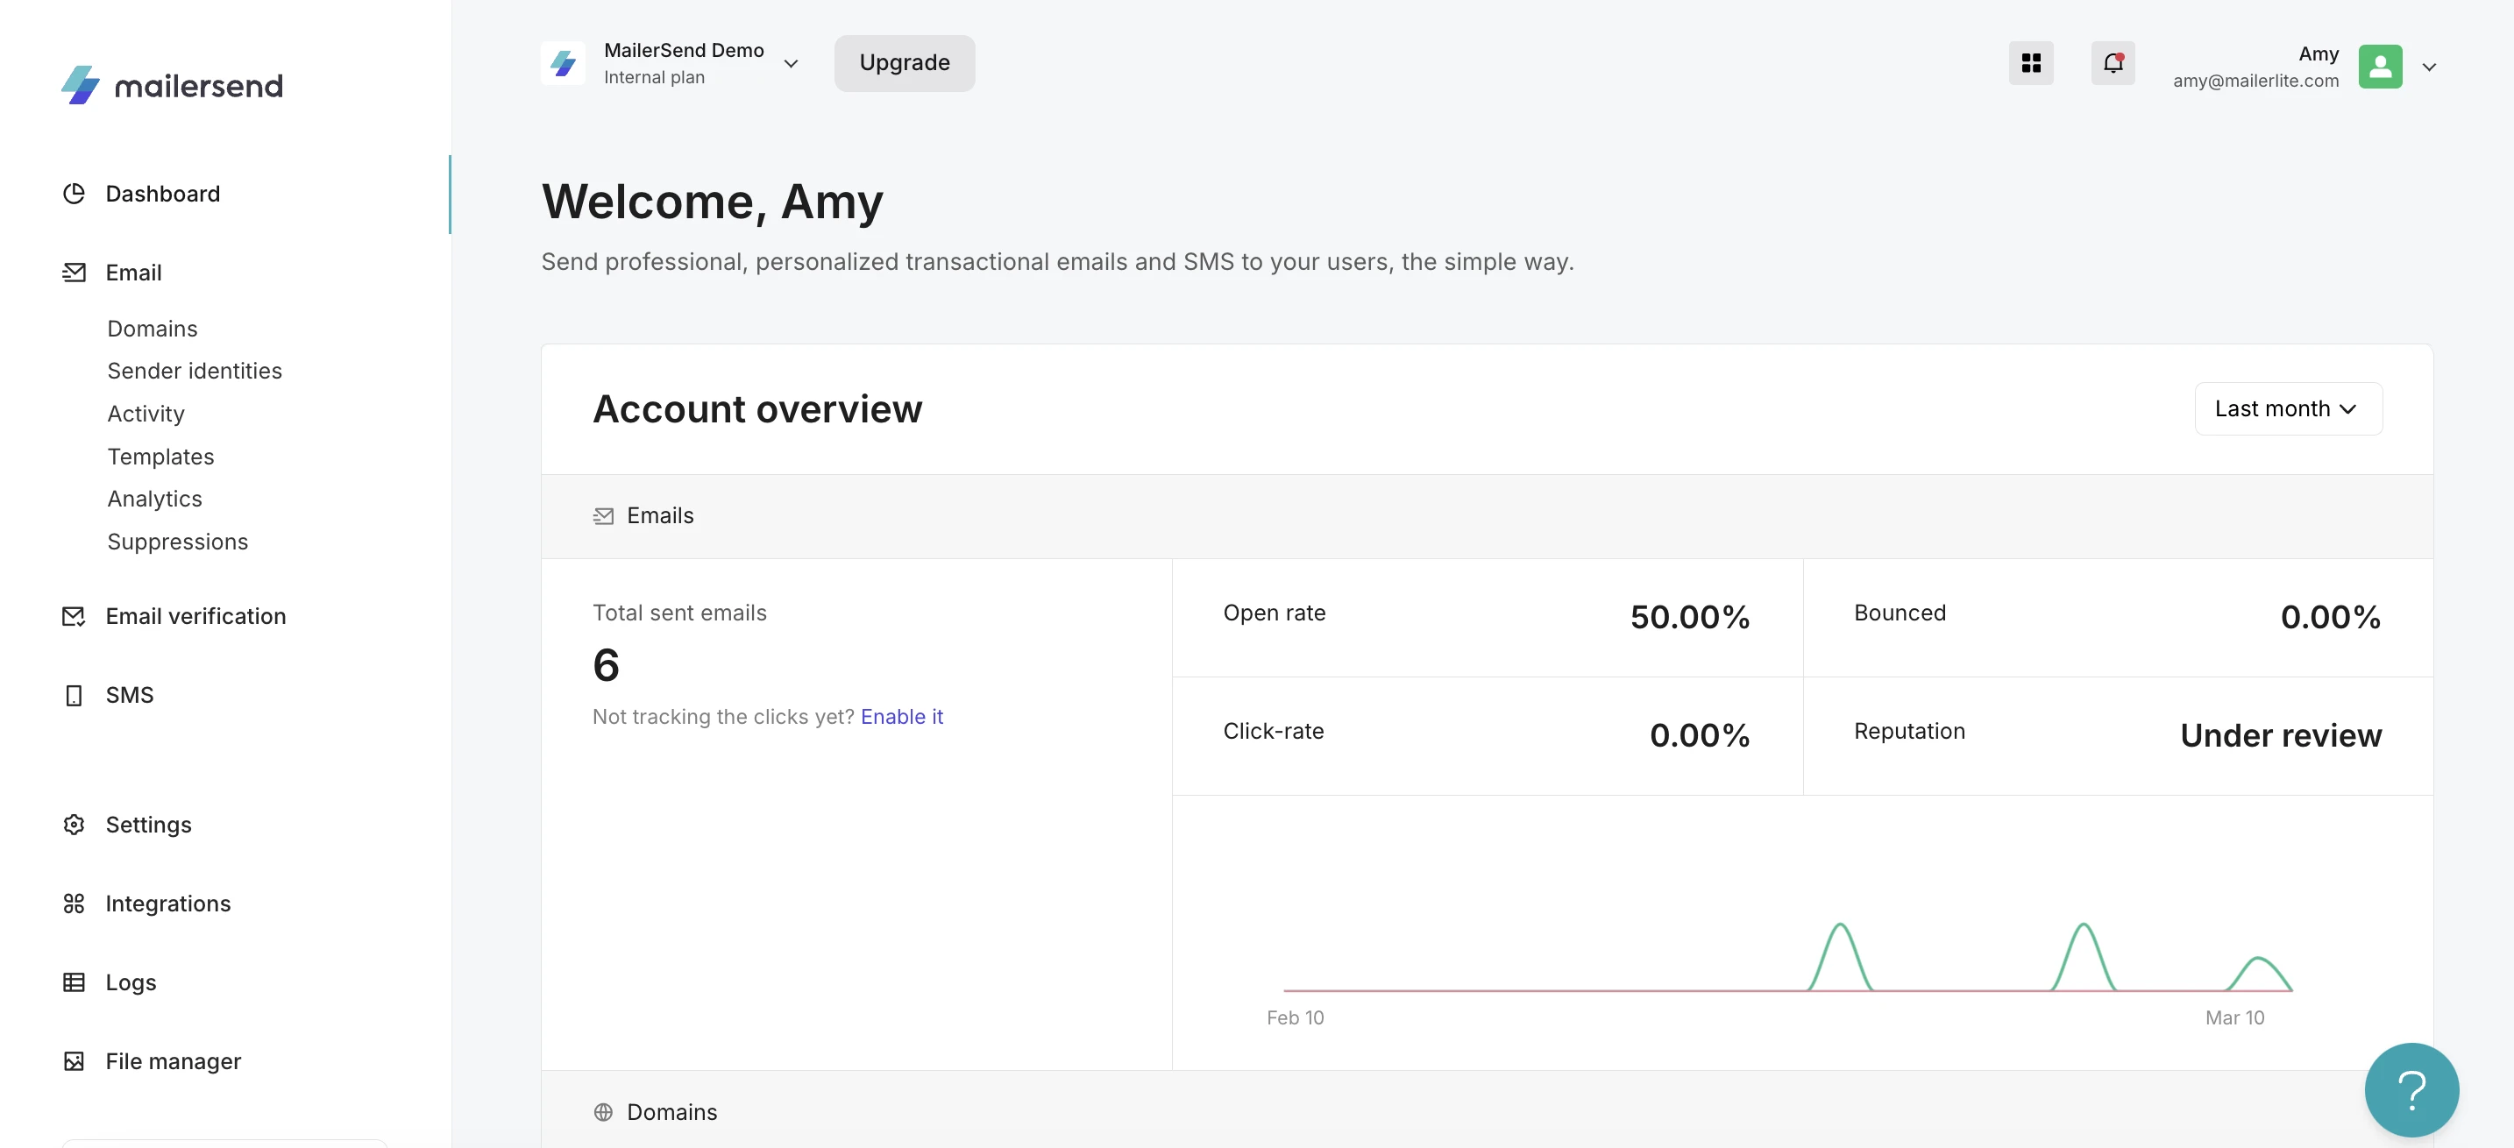This screenshot has width=2514, height=1148.
Task: Open the user menu chevron beside avatar
Action: tap(2429, 67)
